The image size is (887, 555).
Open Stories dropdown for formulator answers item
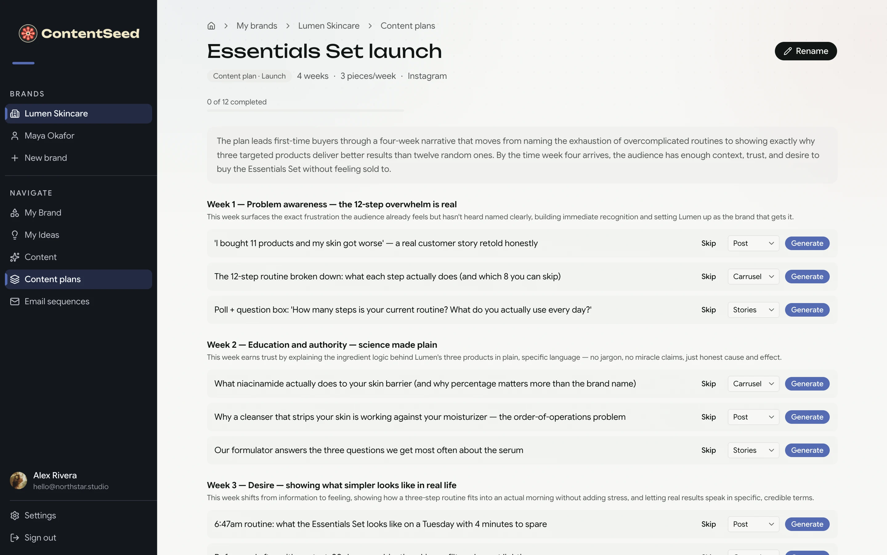[753, 450]
